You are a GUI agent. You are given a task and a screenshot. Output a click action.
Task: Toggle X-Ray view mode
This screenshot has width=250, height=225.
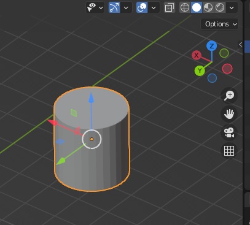point(170,7)
